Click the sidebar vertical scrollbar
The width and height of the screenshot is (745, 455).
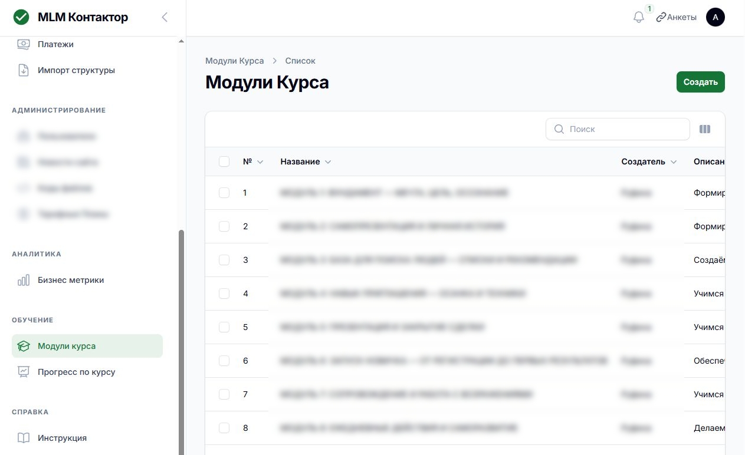pos(181,342)
